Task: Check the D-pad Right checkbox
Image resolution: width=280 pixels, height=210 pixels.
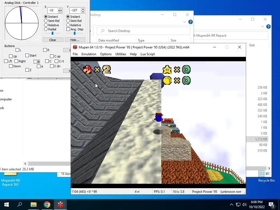Action: pos(16,61)
